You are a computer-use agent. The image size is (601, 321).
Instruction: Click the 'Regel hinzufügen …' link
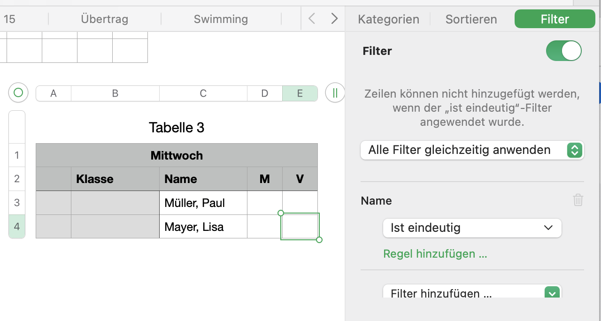pyautogui.click(x=435, y=254)
